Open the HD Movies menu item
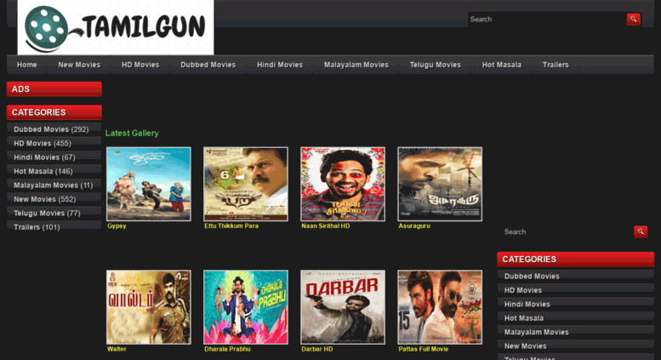Viewport: 661px width, 360px height. point(140,65)
